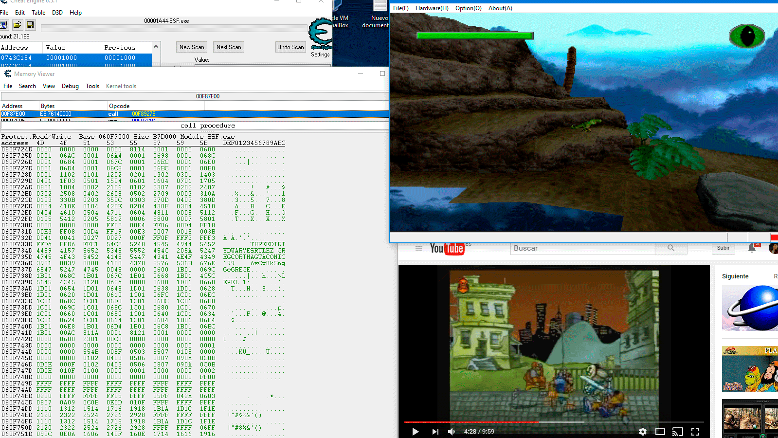Open a cheat table with the folder icon
Viewport: 778px width, 438px height.
tap(18, 25)
